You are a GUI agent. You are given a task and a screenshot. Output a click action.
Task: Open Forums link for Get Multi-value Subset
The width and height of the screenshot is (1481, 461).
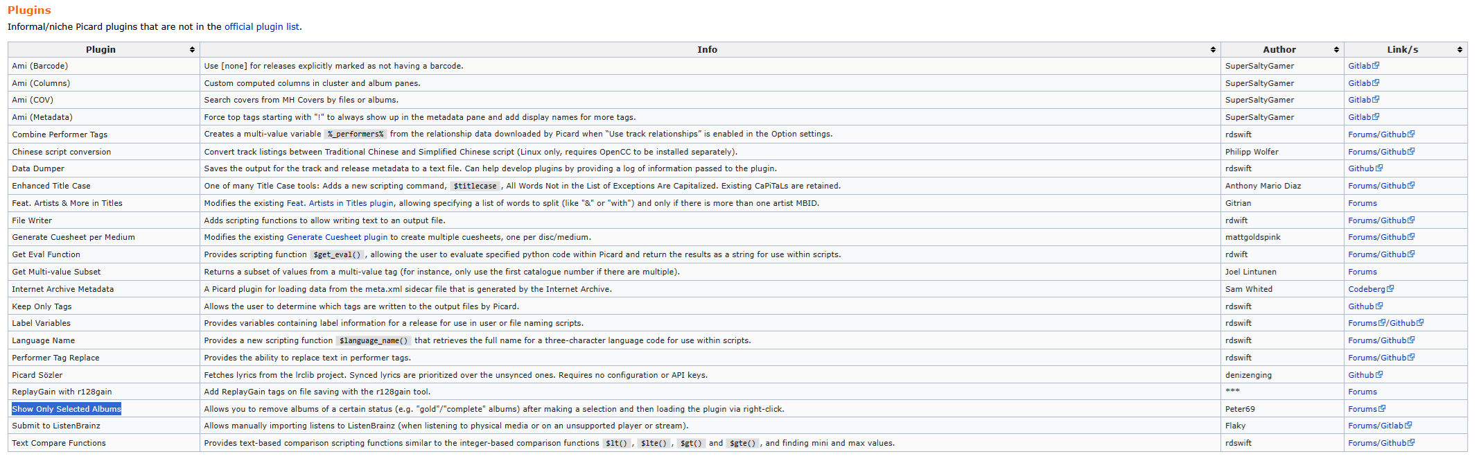pos(1362,272)
